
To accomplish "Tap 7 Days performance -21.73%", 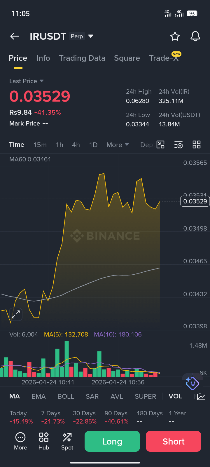I will pos(53,417).
